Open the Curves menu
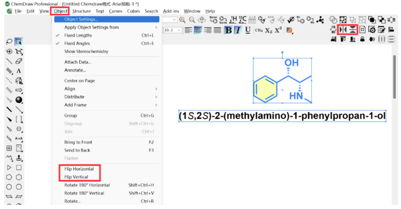This screenshot has height=209, width=401. 116,11
